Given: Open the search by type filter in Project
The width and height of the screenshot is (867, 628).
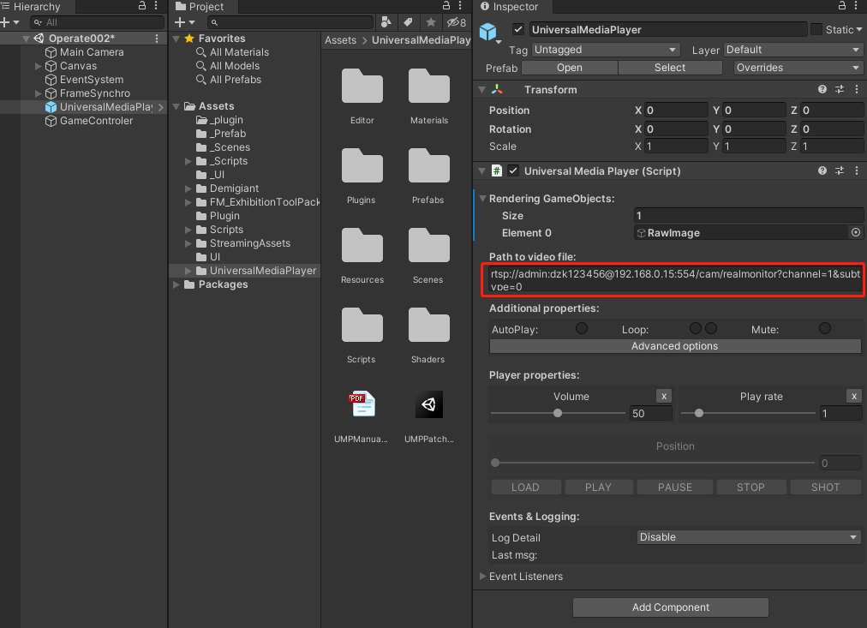Looking at the screenshot, I should [x=385, y=22].
